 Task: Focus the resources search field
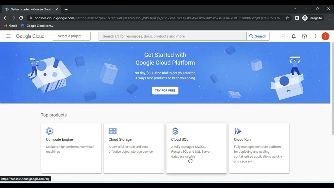pos(172,36)
